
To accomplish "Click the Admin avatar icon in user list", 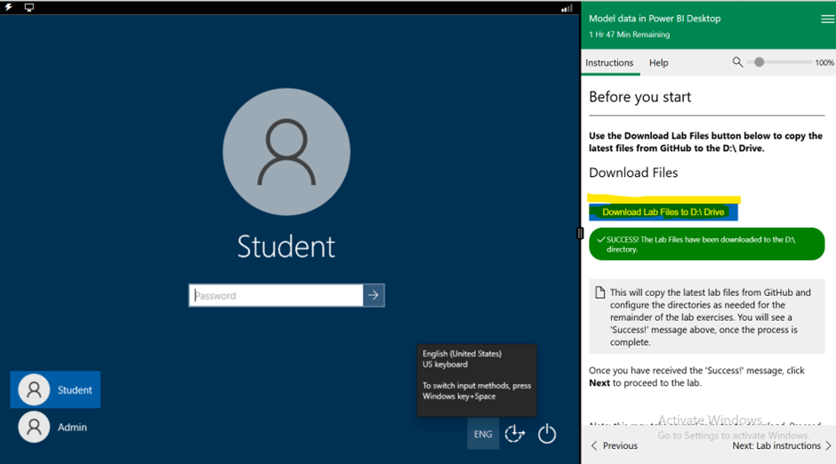I will point(34,428).
